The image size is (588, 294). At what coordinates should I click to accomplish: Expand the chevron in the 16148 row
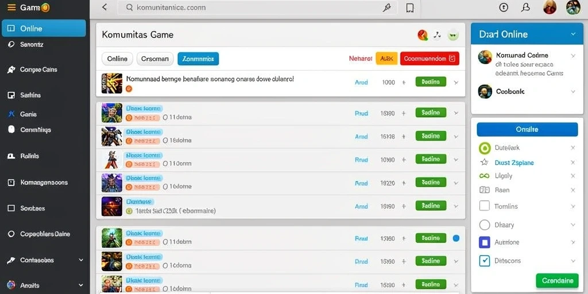coord(456,137)
